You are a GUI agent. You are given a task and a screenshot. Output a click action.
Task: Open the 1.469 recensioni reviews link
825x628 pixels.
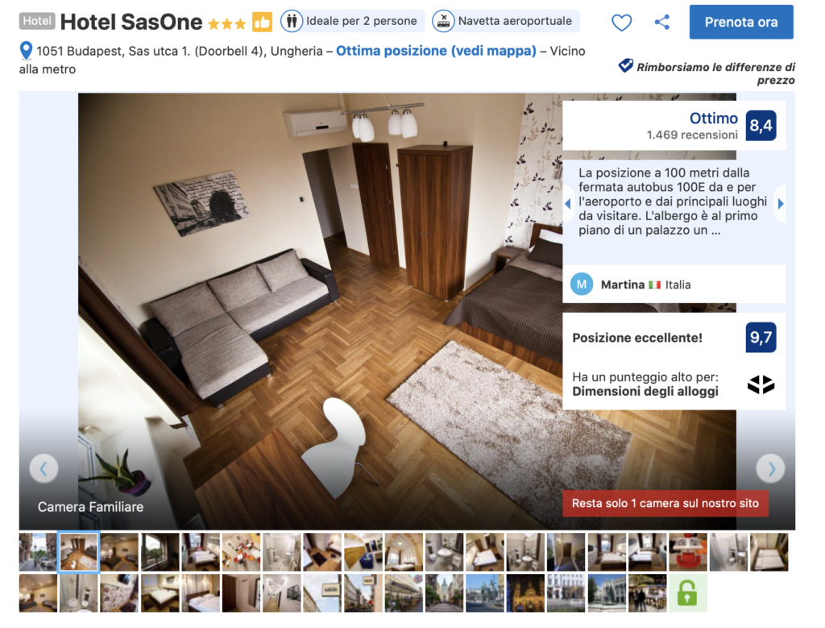point(692,135)
